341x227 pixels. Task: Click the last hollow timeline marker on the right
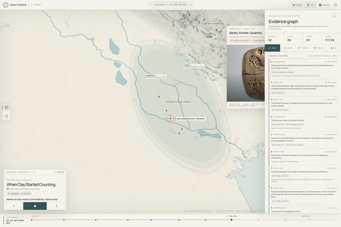[309, 220]
